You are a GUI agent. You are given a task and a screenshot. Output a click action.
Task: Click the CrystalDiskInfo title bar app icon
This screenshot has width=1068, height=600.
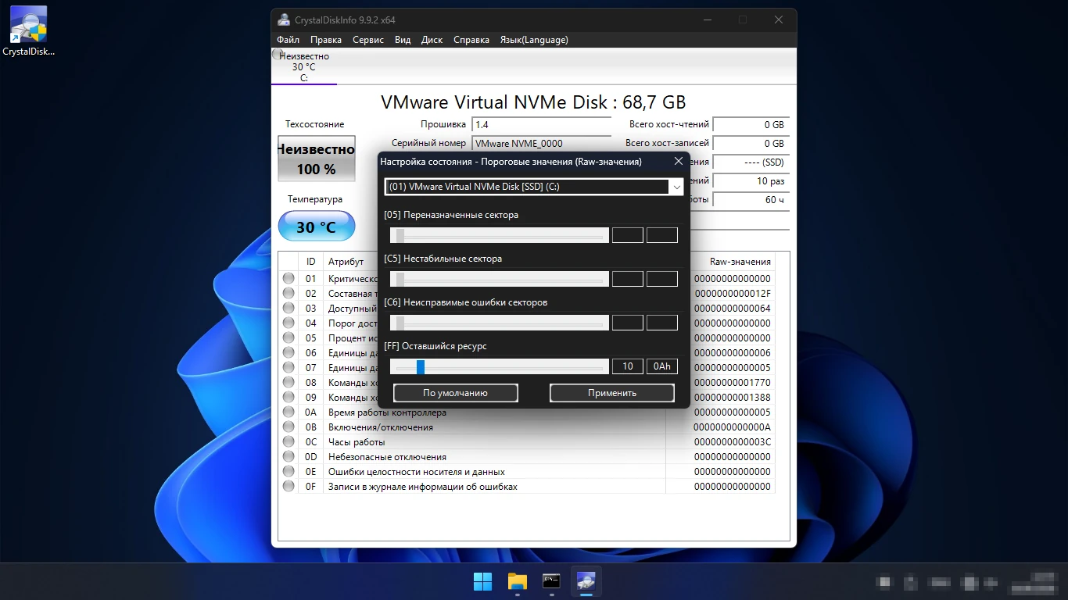coord(284,20)
